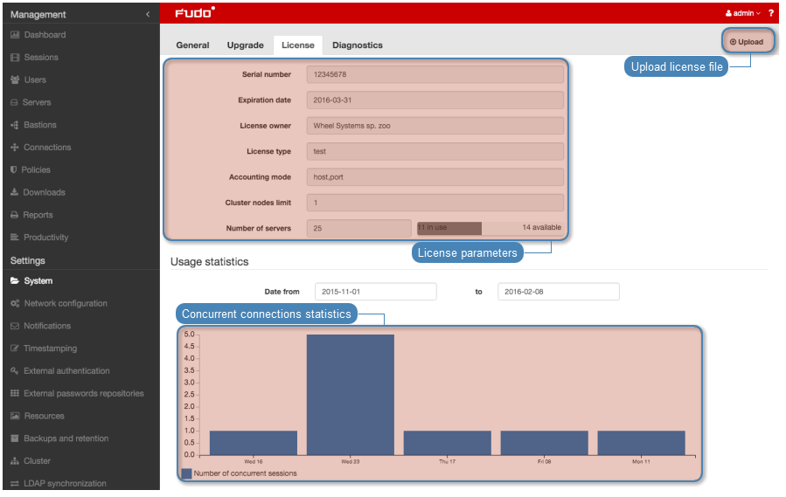Switch to the Diagnostics tab
The width and height of the screenshot is (786, 497).
point(357,45)
